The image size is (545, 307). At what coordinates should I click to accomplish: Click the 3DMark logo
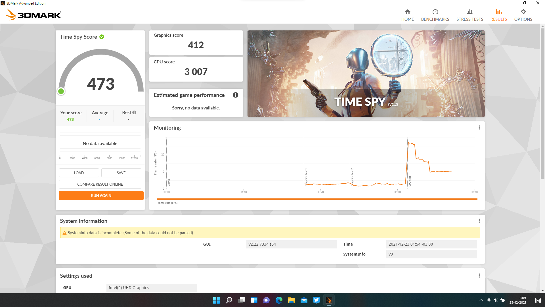coord(33,14)
